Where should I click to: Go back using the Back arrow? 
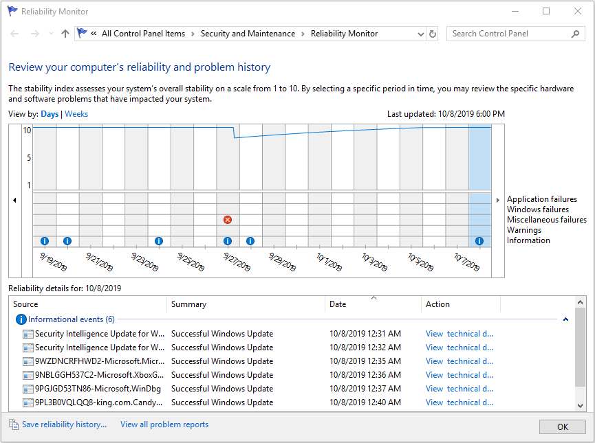coord(14,34)
